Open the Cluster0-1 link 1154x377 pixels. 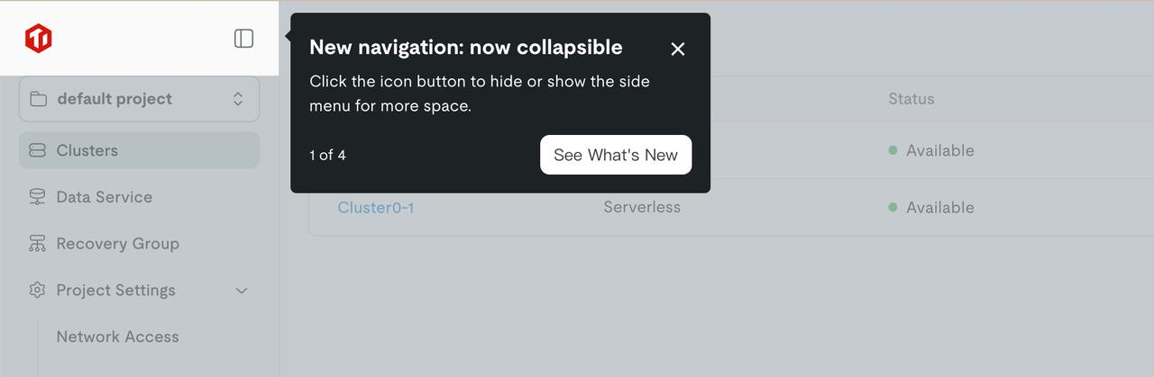[x=376, y=207]
